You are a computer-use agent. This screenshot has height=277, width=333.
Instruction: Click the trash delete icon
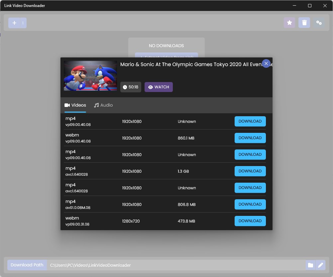point(304,23)
